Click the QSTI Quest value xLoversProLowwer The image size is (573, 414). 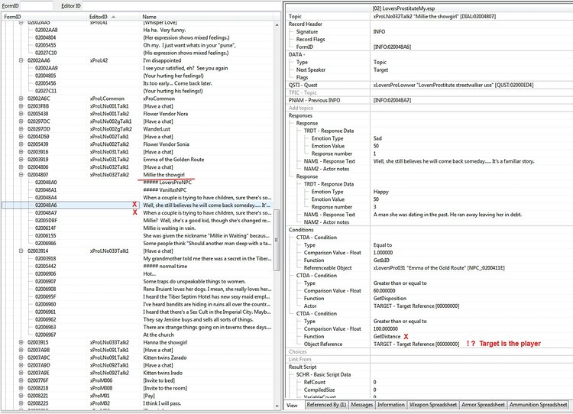pyautogui.click(x=453, y=85)
